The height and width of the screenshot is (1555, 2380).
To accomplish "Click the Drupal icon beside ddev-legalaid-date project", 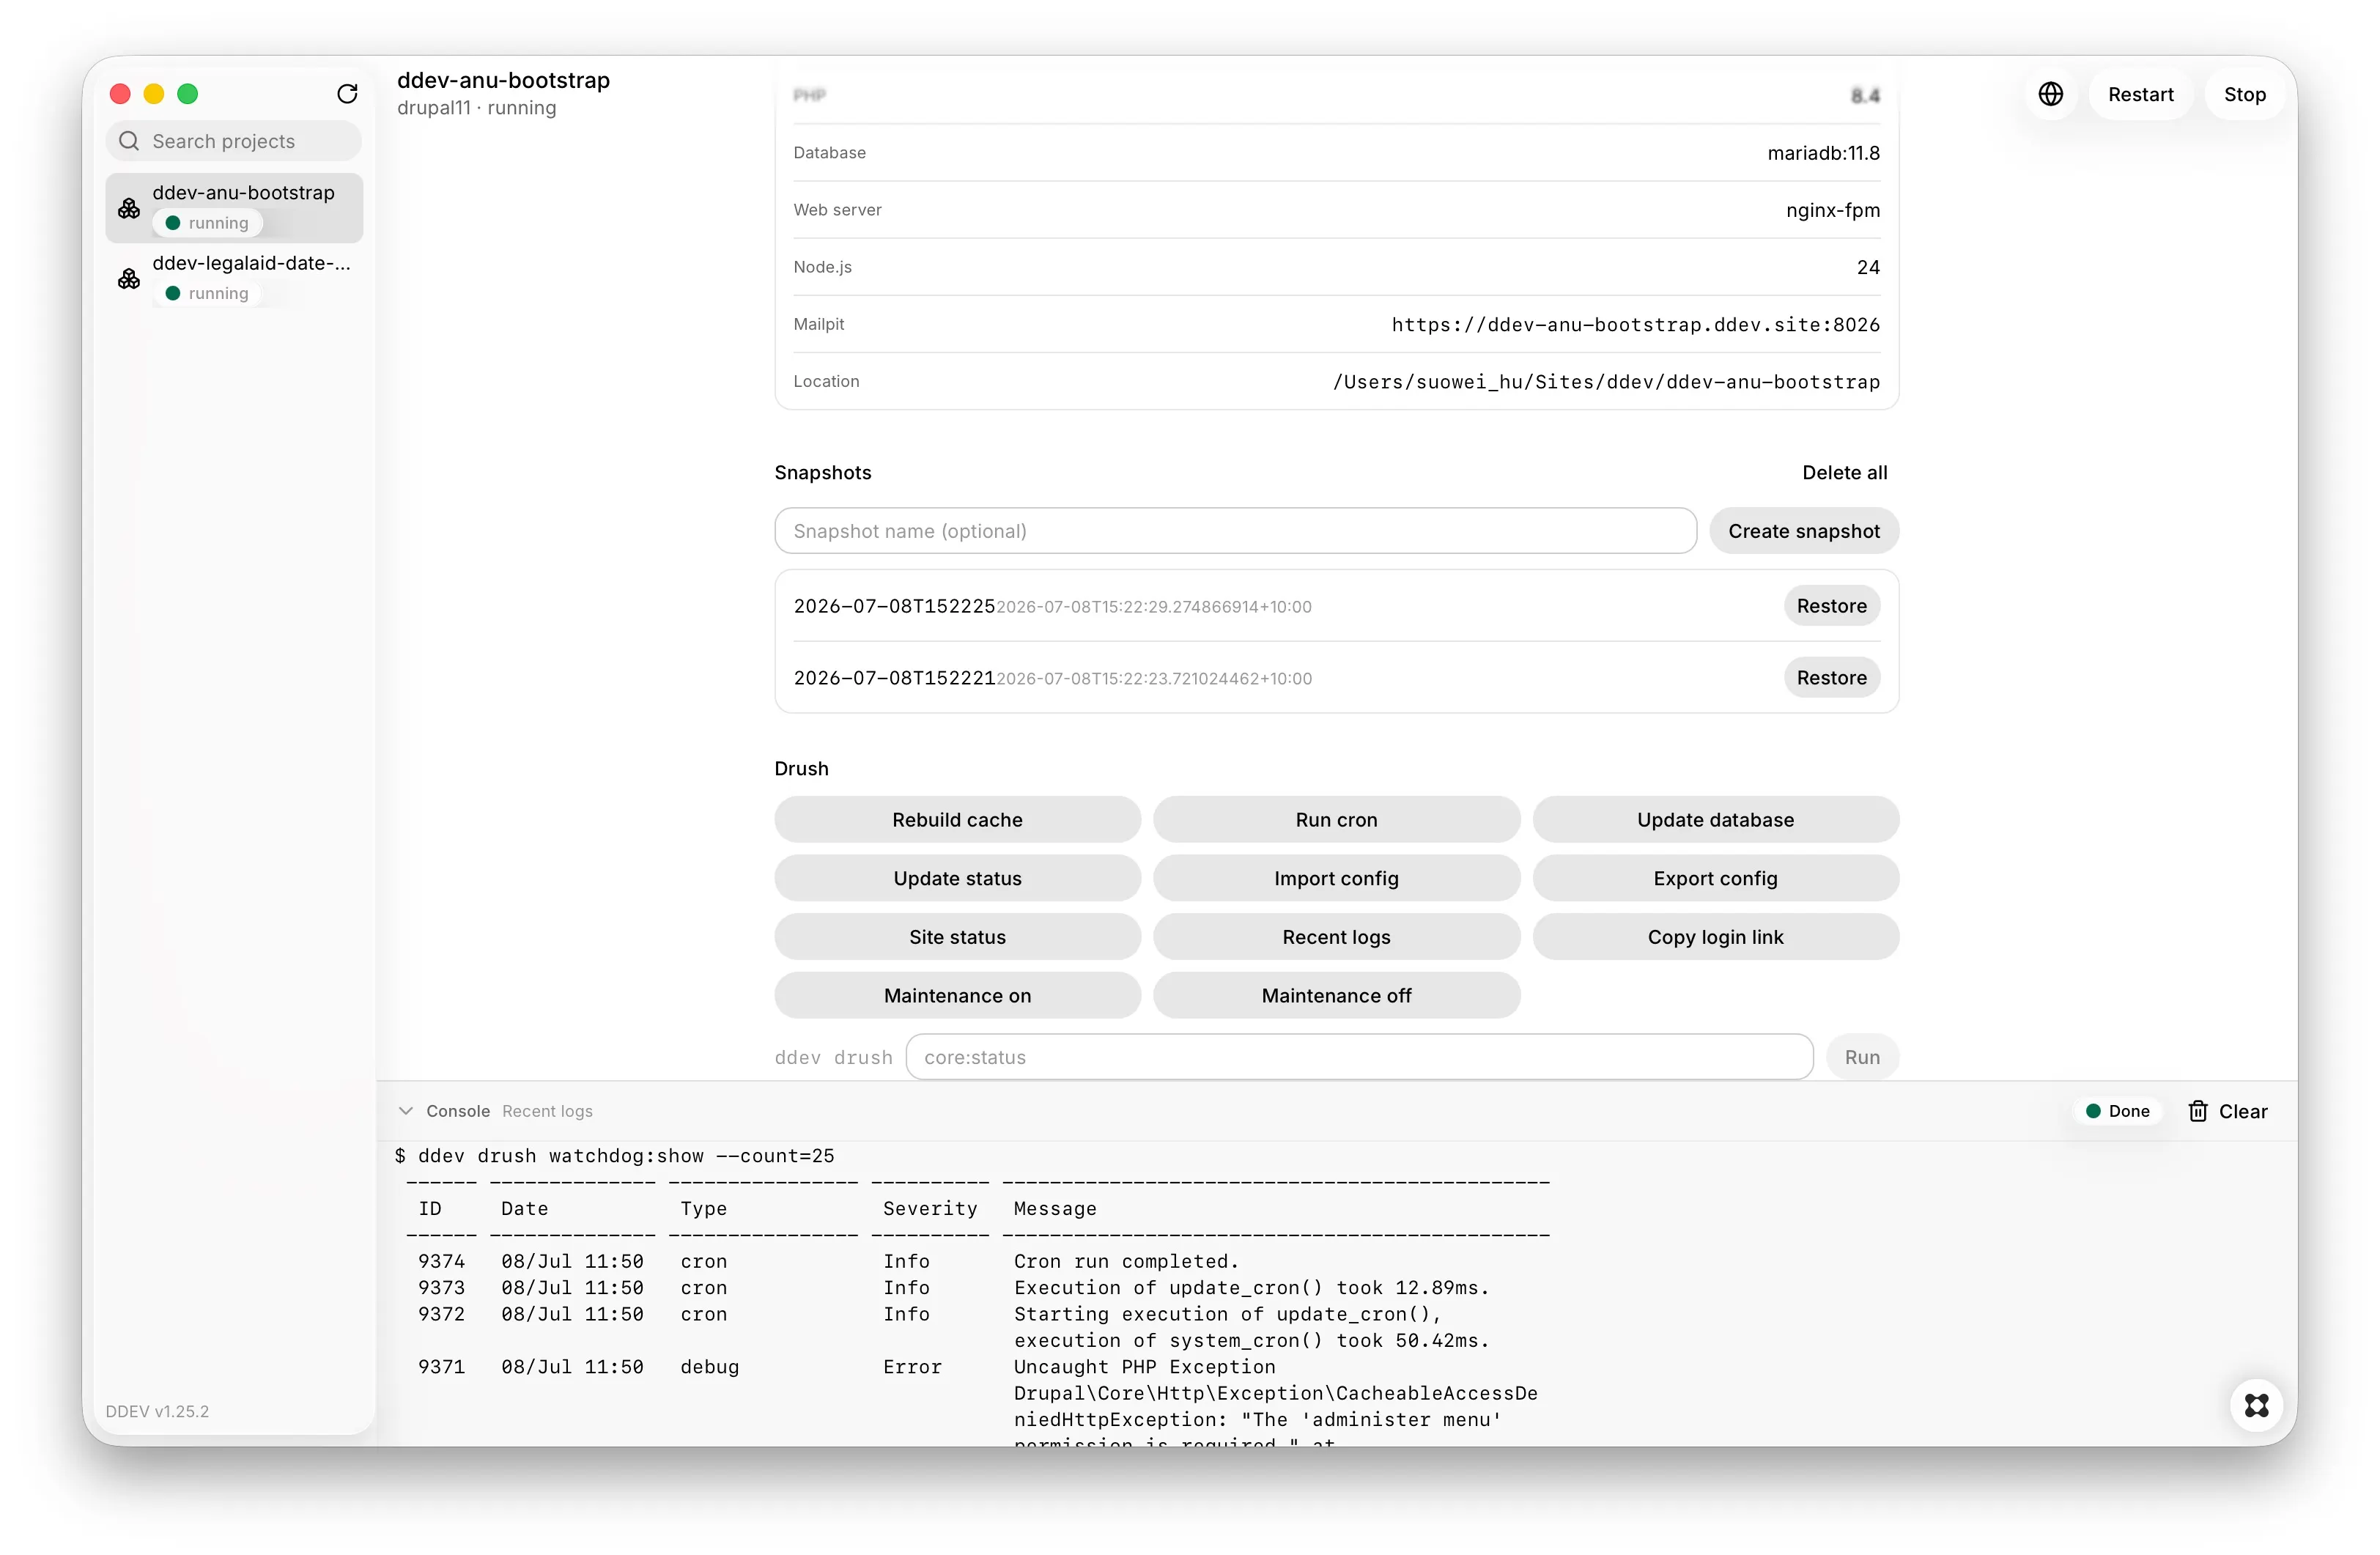I will pyautogui.click(x=129, y=278).
